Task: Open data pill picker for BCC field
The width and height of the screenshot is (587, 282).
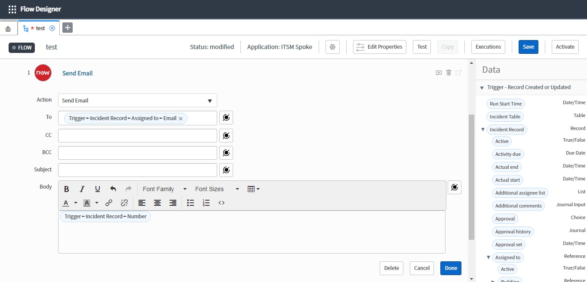Action: click(226, 152)
